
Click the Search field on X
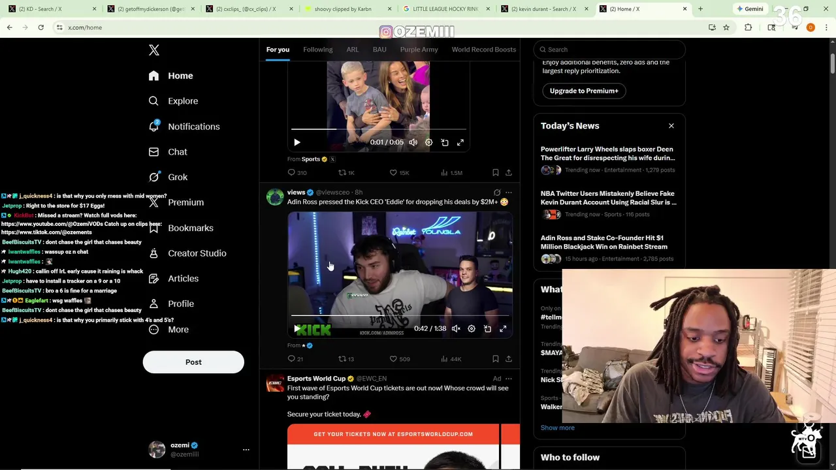point(609,50)
